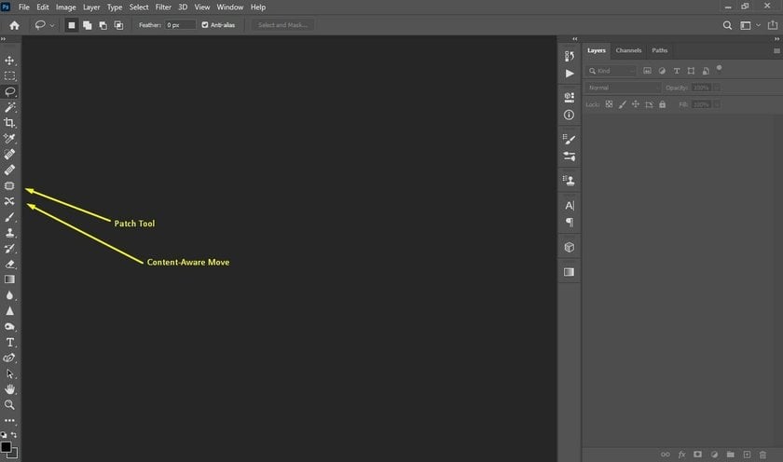Viewport: 783px width, 462px height.
Task: Select the Sponge tool
Action: pos(9,327)
